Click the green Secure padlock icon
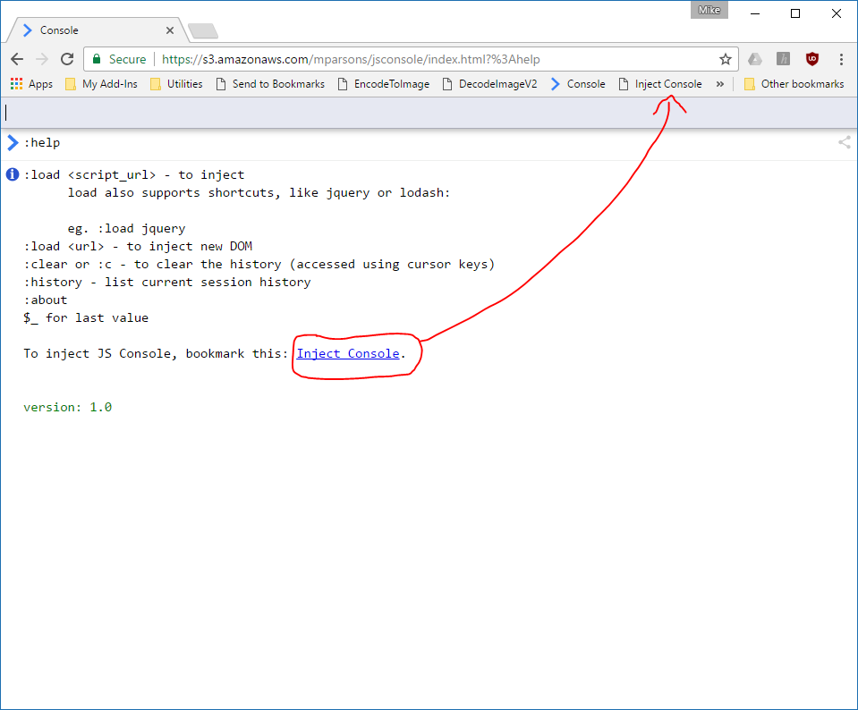The image size is (858, 710). pyautogui.click(x=97, y=59)
